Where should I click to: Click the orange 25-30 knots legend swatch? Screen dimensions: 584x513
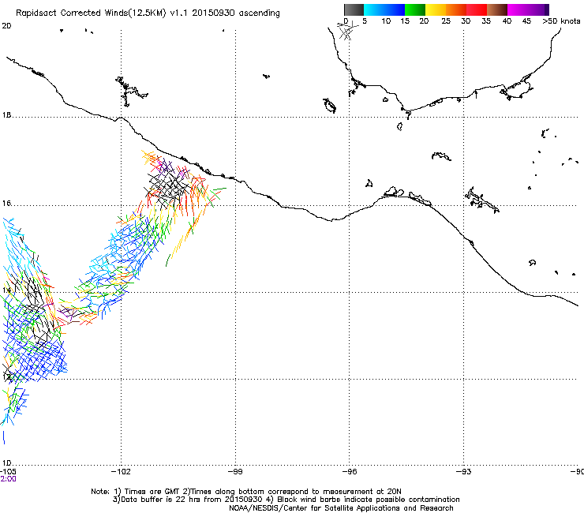[x=456, y=9]
